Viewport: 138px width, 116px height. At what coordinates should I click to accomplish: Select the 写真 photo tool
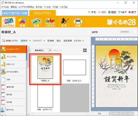[x=36, y=22]
